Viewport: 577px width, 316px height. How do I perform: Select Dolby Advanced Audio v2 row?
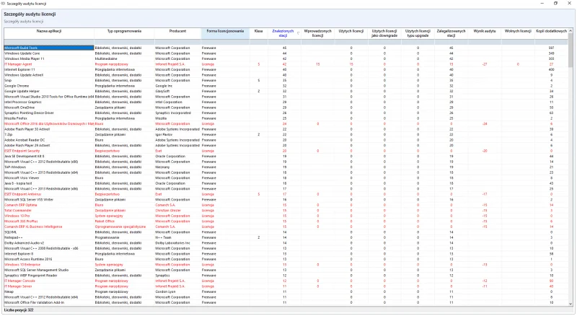pos(286,243)
